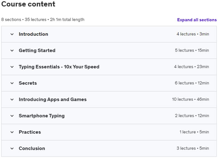This screenshot has height=158, width=218.
Task: Select the Getting Started section title
Action: click(37, 51)
